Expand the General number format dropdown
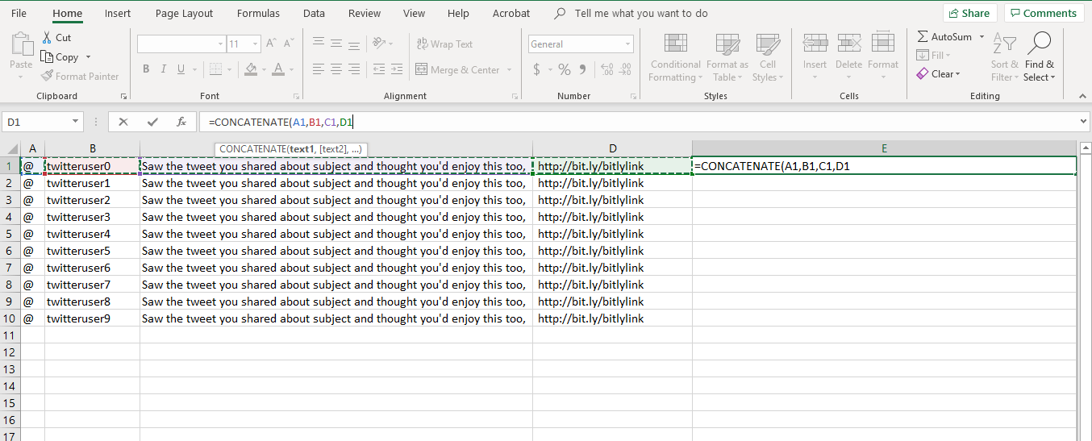Image resolution: width=1092 pixels, height=441 pixels. click(x=627, y=44)
